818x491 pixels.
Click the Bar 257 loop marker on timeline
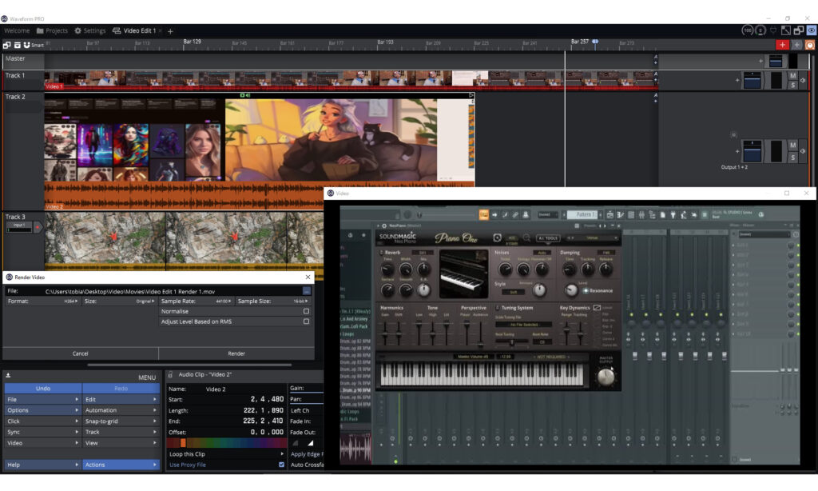click(595, 42)
